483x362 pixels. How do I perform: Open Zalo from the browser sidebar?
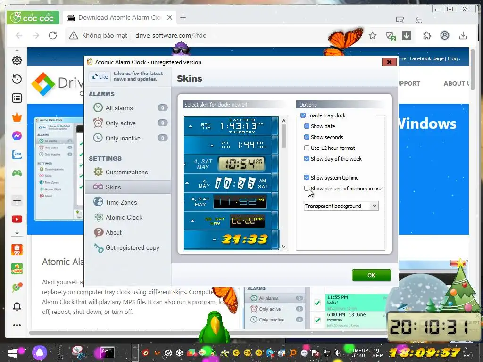17,155
